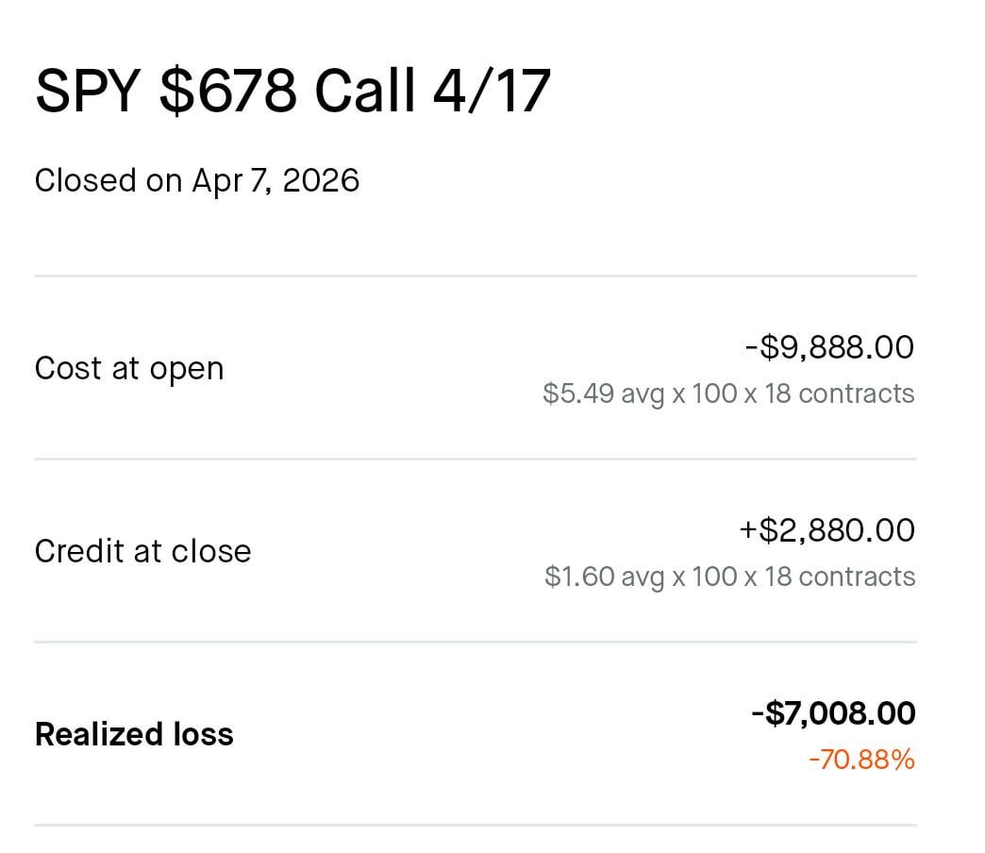
Task: Click the divider line below Realized loss
Action: tap(475, 826)
